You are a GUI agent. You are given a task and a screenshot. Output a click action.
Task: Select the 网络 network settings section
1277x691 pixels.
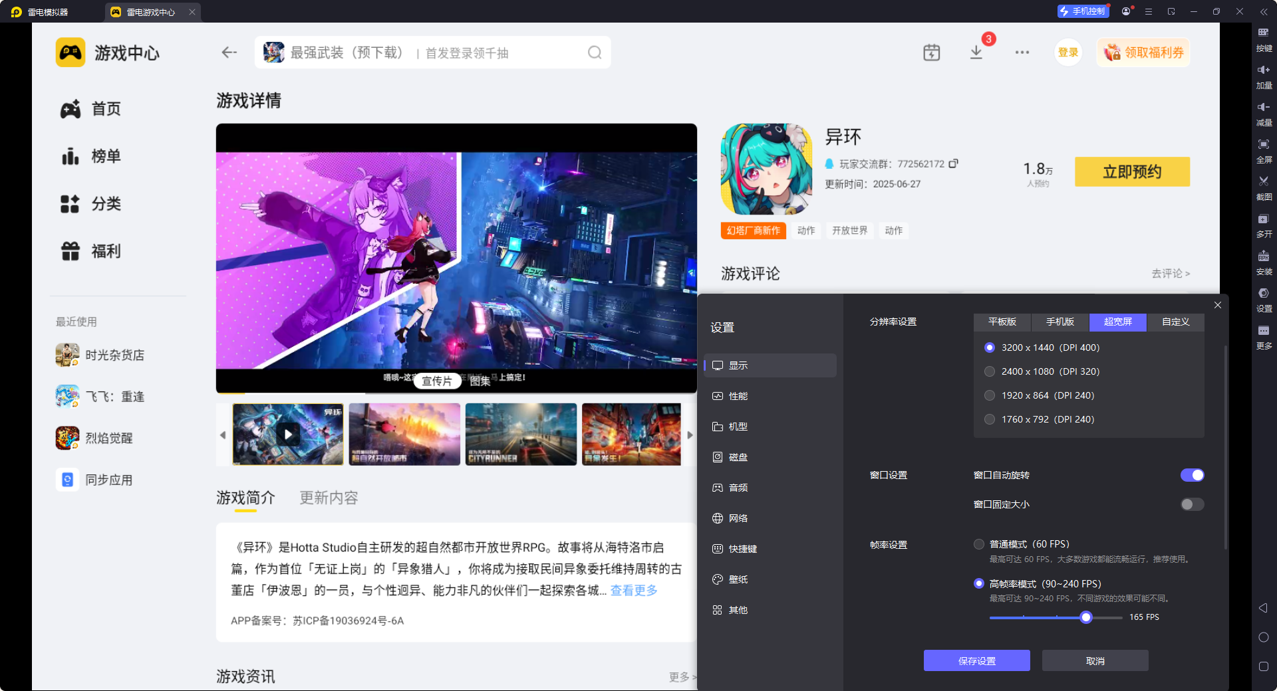click(x=737, y=518)
